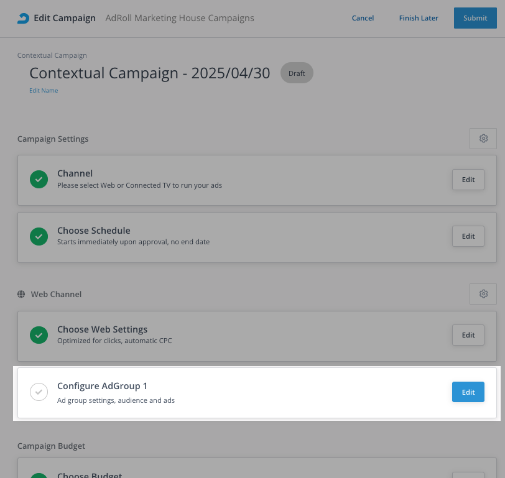Choose Finish Later in the header
This screenshot has width=505, height=478.
tap(419, 18)
